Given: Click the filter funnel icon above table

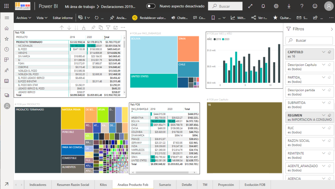Looking at the screenshot, I should point(108,27).
